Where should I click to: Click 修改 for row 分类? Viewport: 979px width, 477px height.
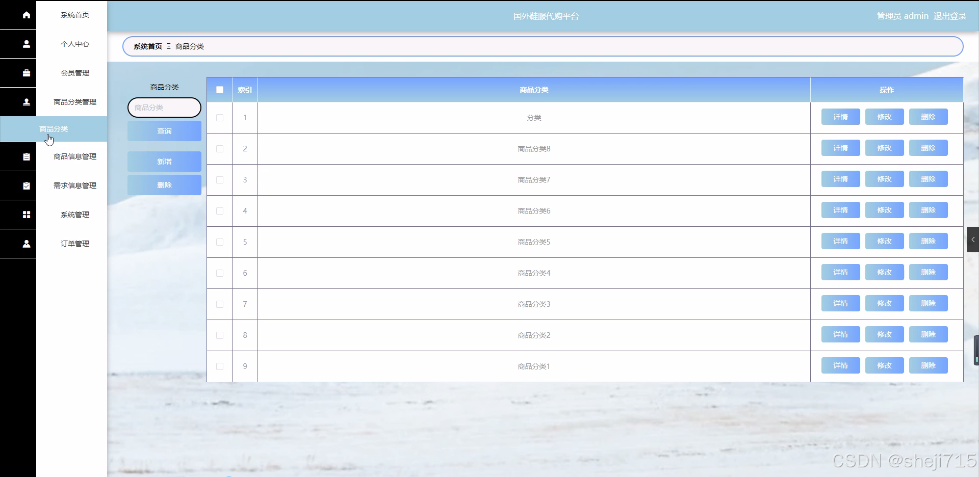pyautogui.click(x=884, y=117)
